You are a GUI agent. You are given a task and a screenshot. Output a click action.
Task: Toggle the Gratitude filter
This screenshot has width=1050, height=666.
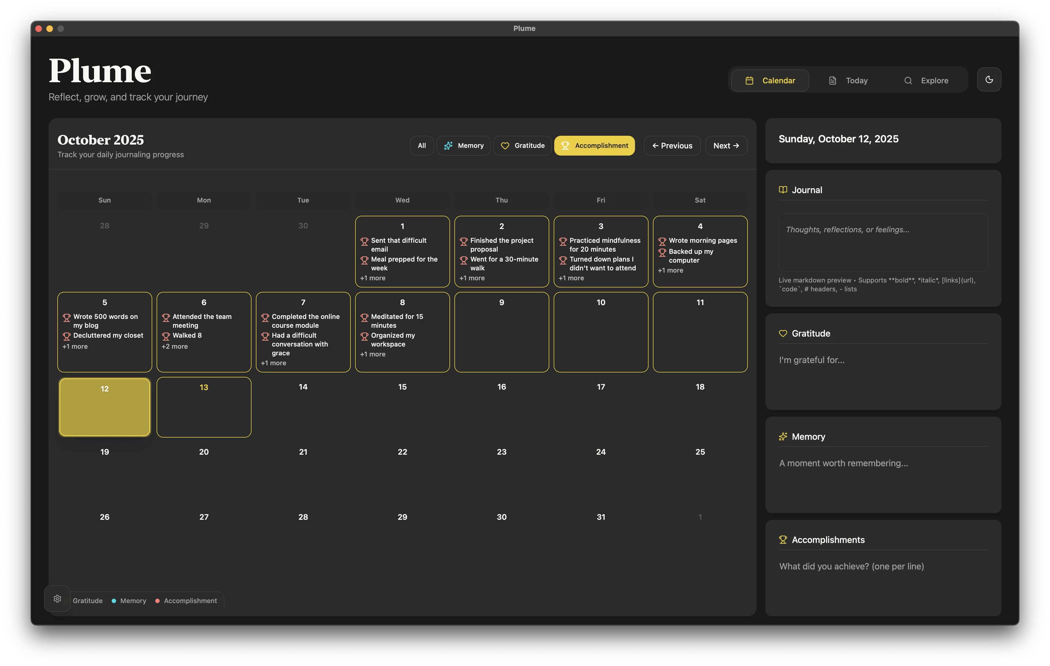tap(523, 146)
